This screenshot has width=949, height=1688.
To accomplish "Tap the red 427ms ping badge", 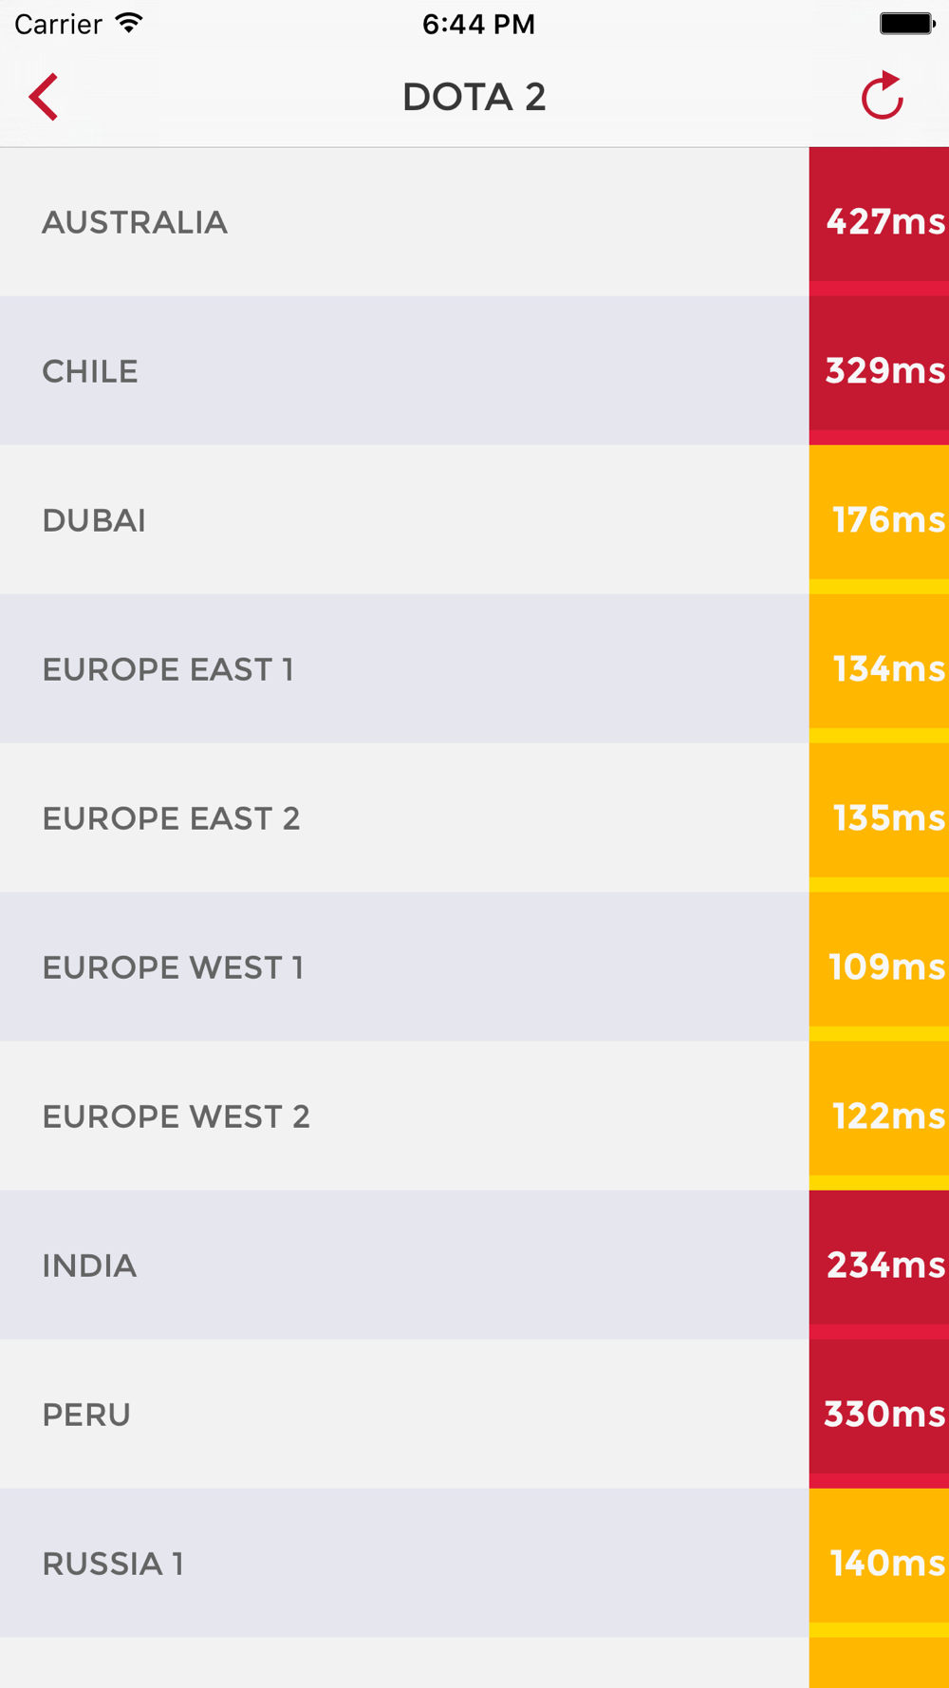I will (x=879, y=222).
